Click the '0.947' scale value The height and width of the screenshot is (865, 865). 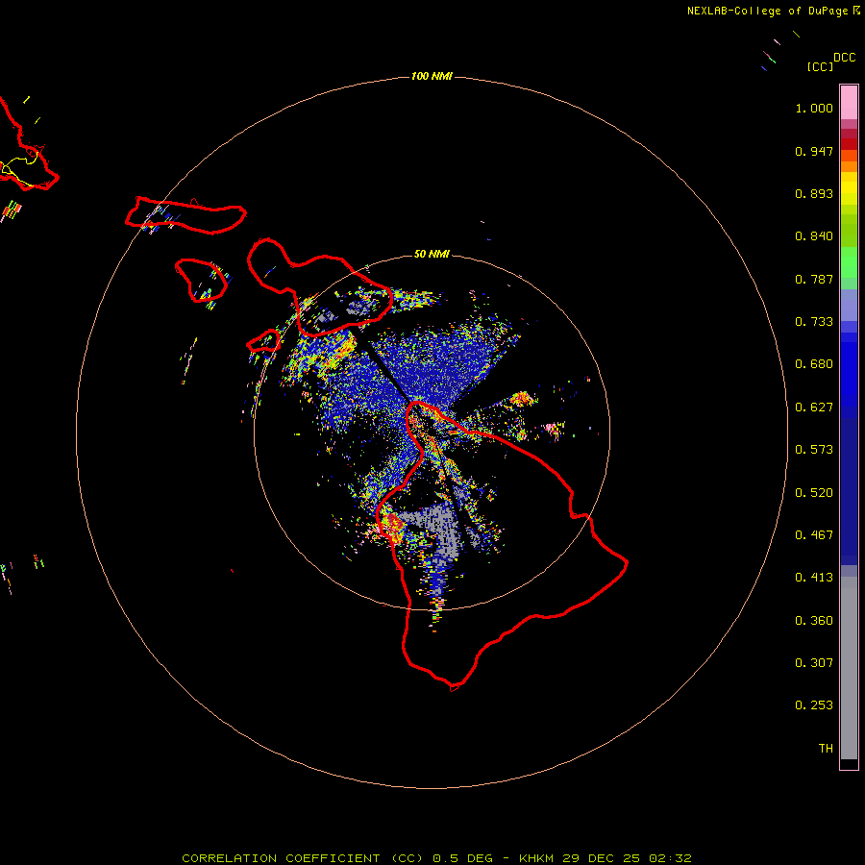tap(814, 151)
